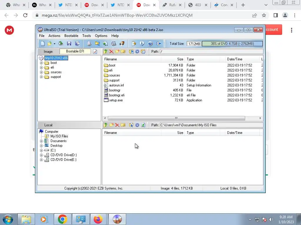Click the Register star document icon

(x=134, y=44)
